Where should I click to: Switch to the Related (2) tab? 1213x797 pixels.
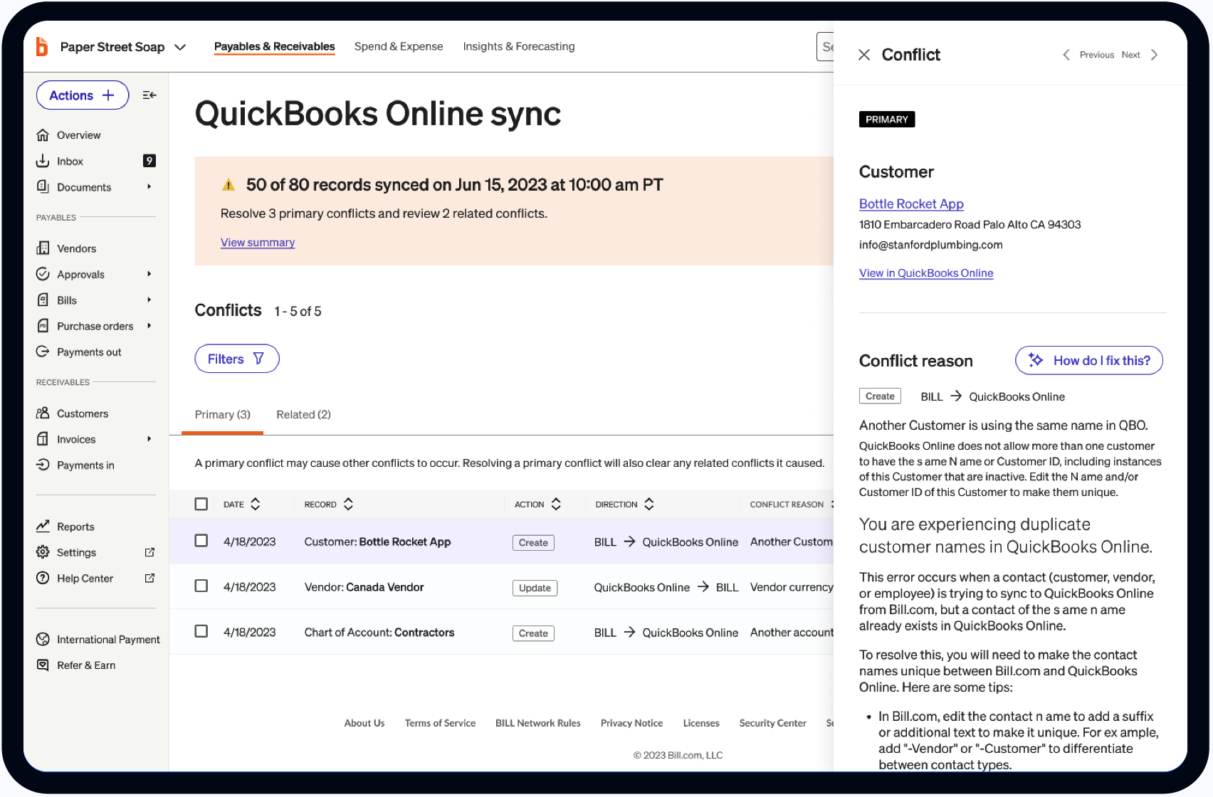304,414
